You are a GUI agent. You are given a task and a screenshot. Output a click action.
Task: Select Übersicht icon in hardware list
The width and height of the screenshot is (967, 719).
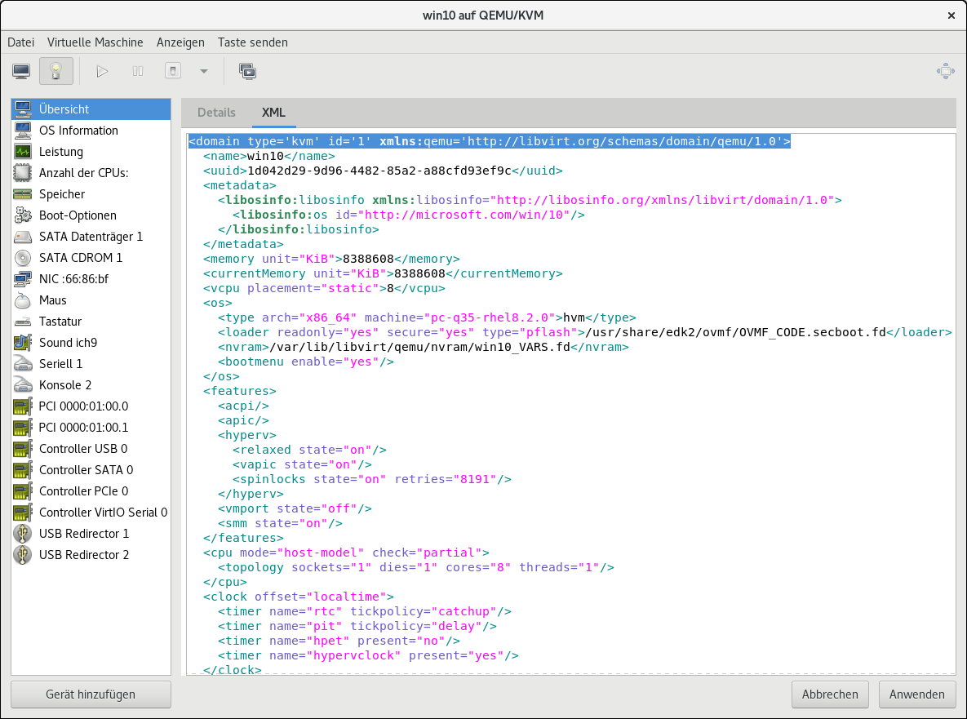click(x=23, y=109)
